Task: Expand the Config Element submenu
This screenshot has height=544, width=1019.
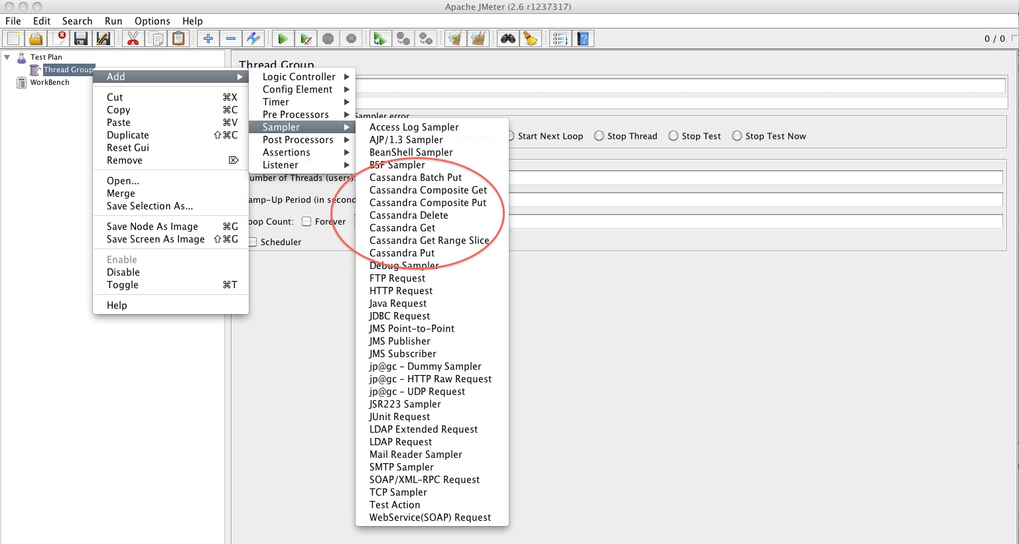Action: click(x=302, y=89)
